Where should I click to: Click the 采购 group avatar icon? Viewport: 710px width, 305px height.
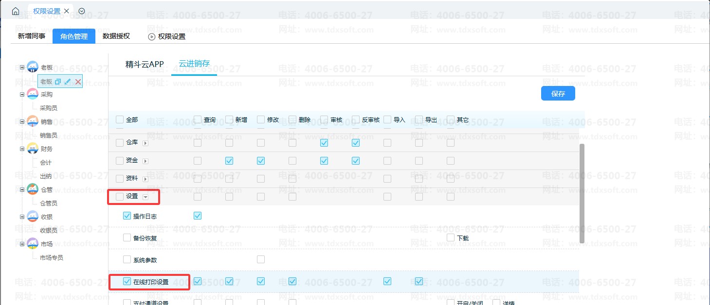pyautogui.click(x=33, y=94)
